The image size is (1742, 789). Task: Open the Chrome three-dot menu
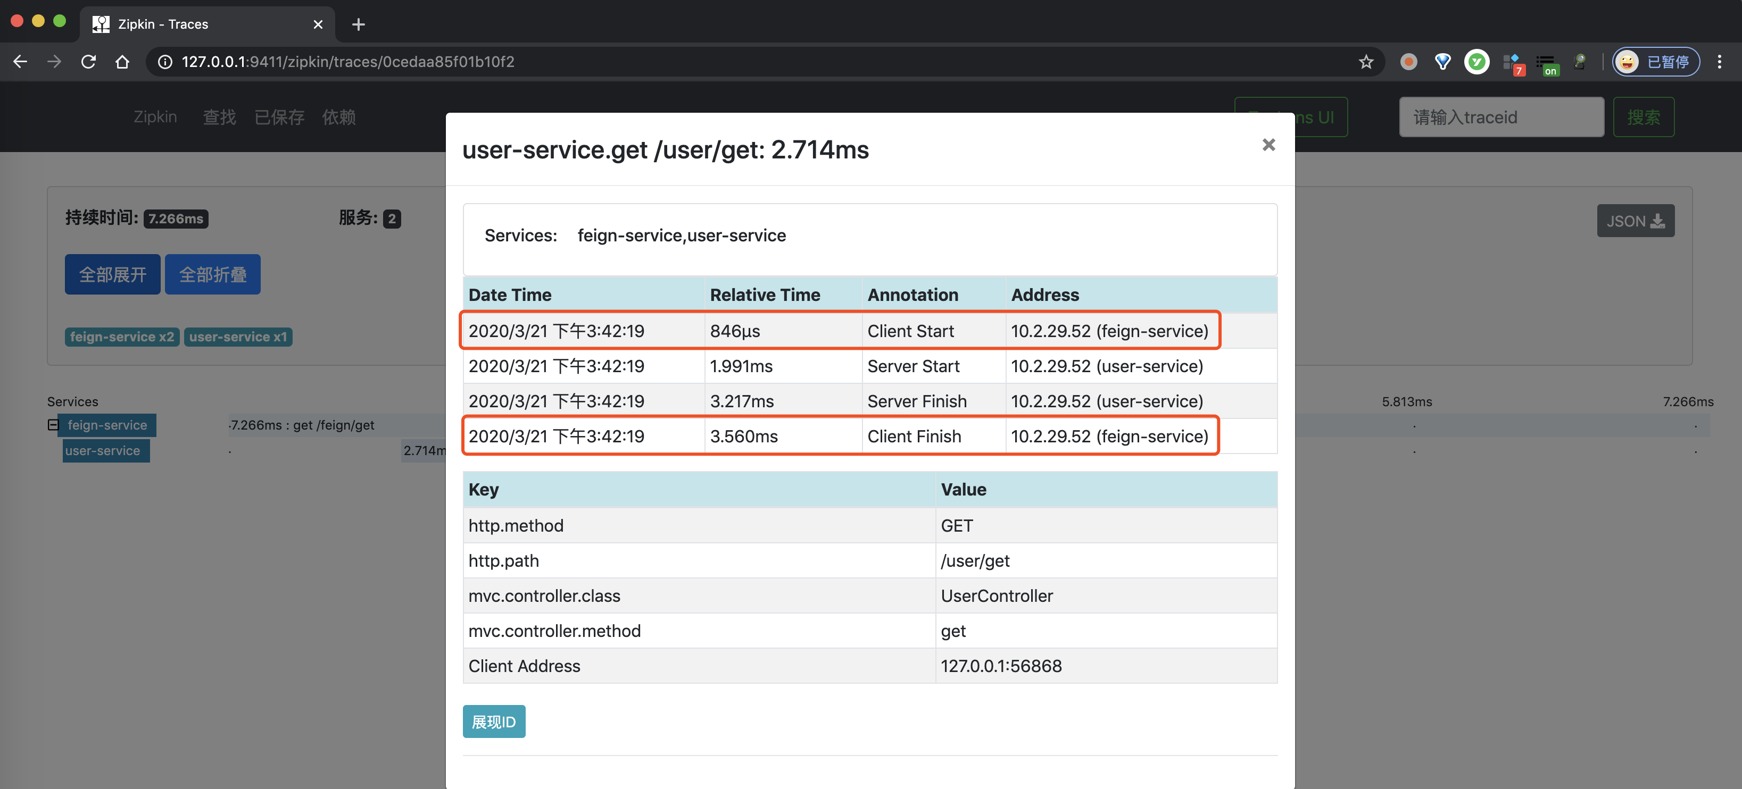tap(1719, 62)
